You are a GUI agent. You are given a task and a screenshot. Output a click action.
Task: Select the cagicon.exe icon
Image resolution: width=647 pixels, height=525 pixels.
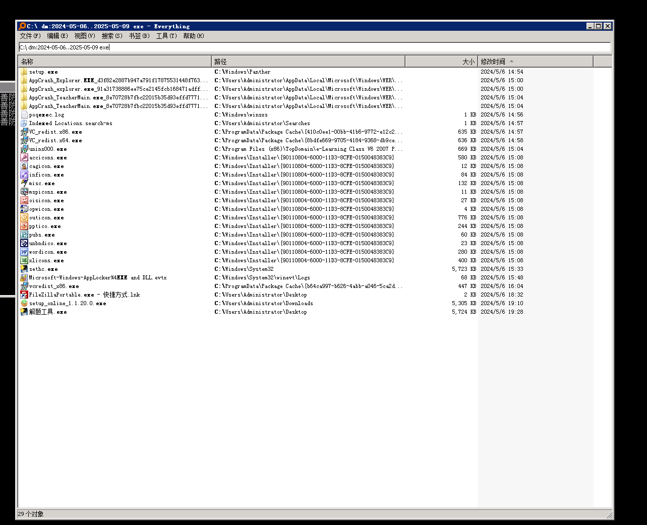coord(24,166)
